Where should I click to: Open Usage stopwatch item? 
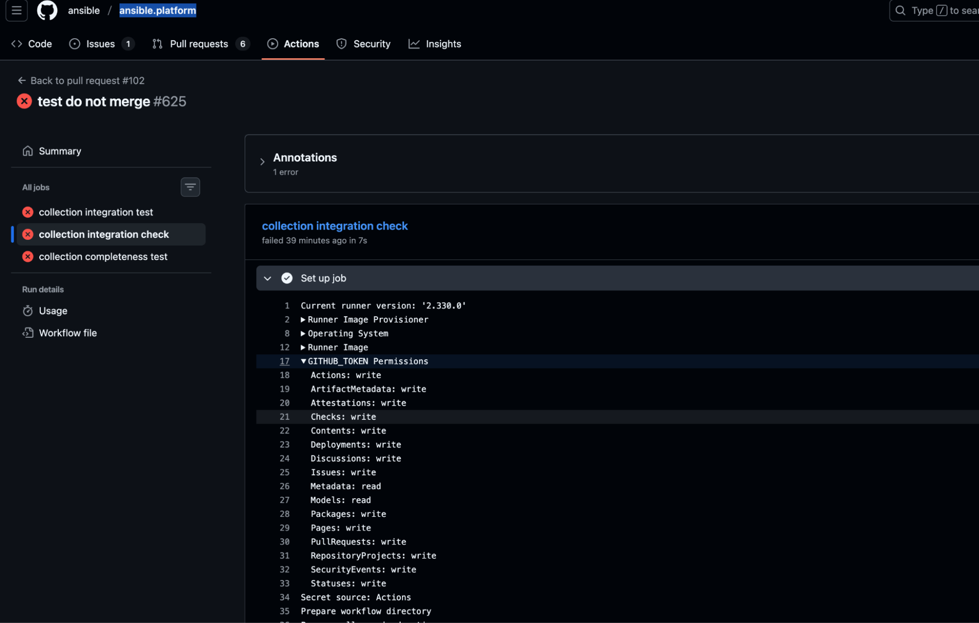pos(53,311)
